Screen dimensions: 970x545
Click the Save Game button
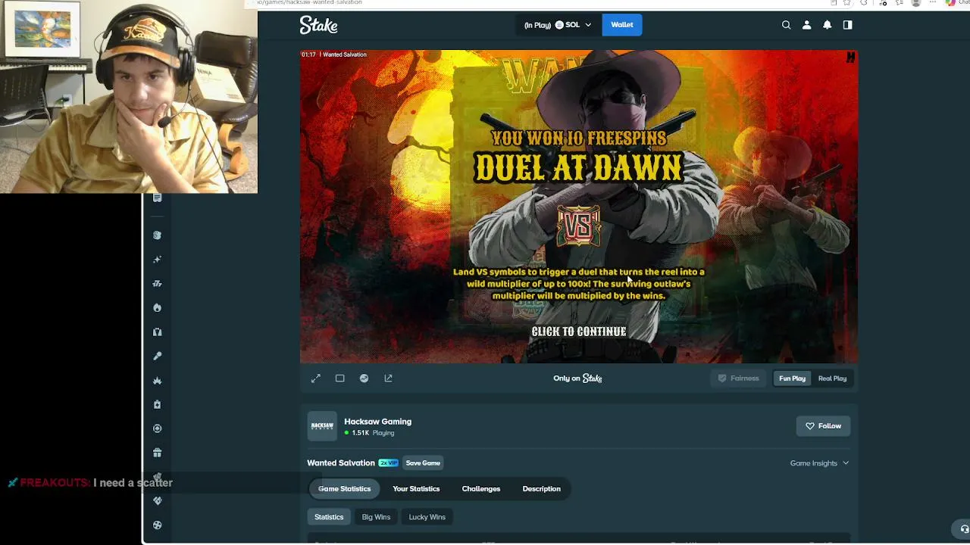tap(423, 463)
